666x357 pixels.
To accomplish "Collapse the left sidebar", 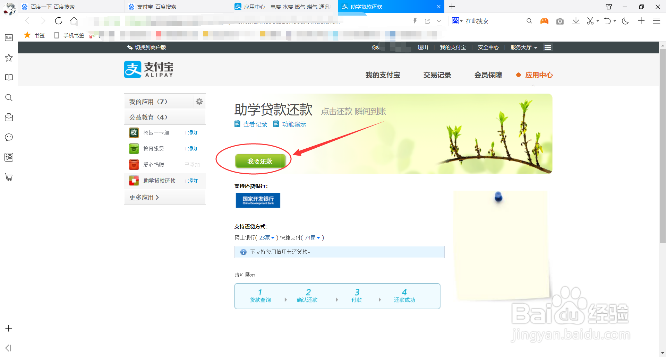I will tap(9, 348).
